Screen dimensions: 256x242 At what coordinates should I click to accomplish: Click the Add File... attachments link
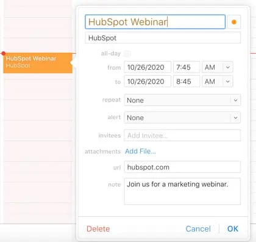tap(140, 151)
